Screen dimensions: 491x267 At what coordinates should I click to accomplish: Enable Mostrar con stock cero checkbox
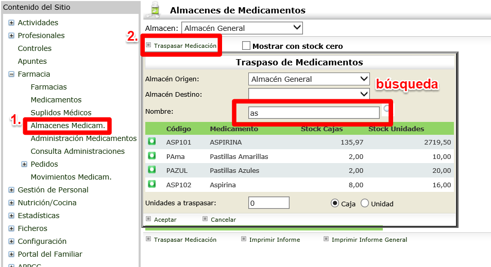click(246, 46)
